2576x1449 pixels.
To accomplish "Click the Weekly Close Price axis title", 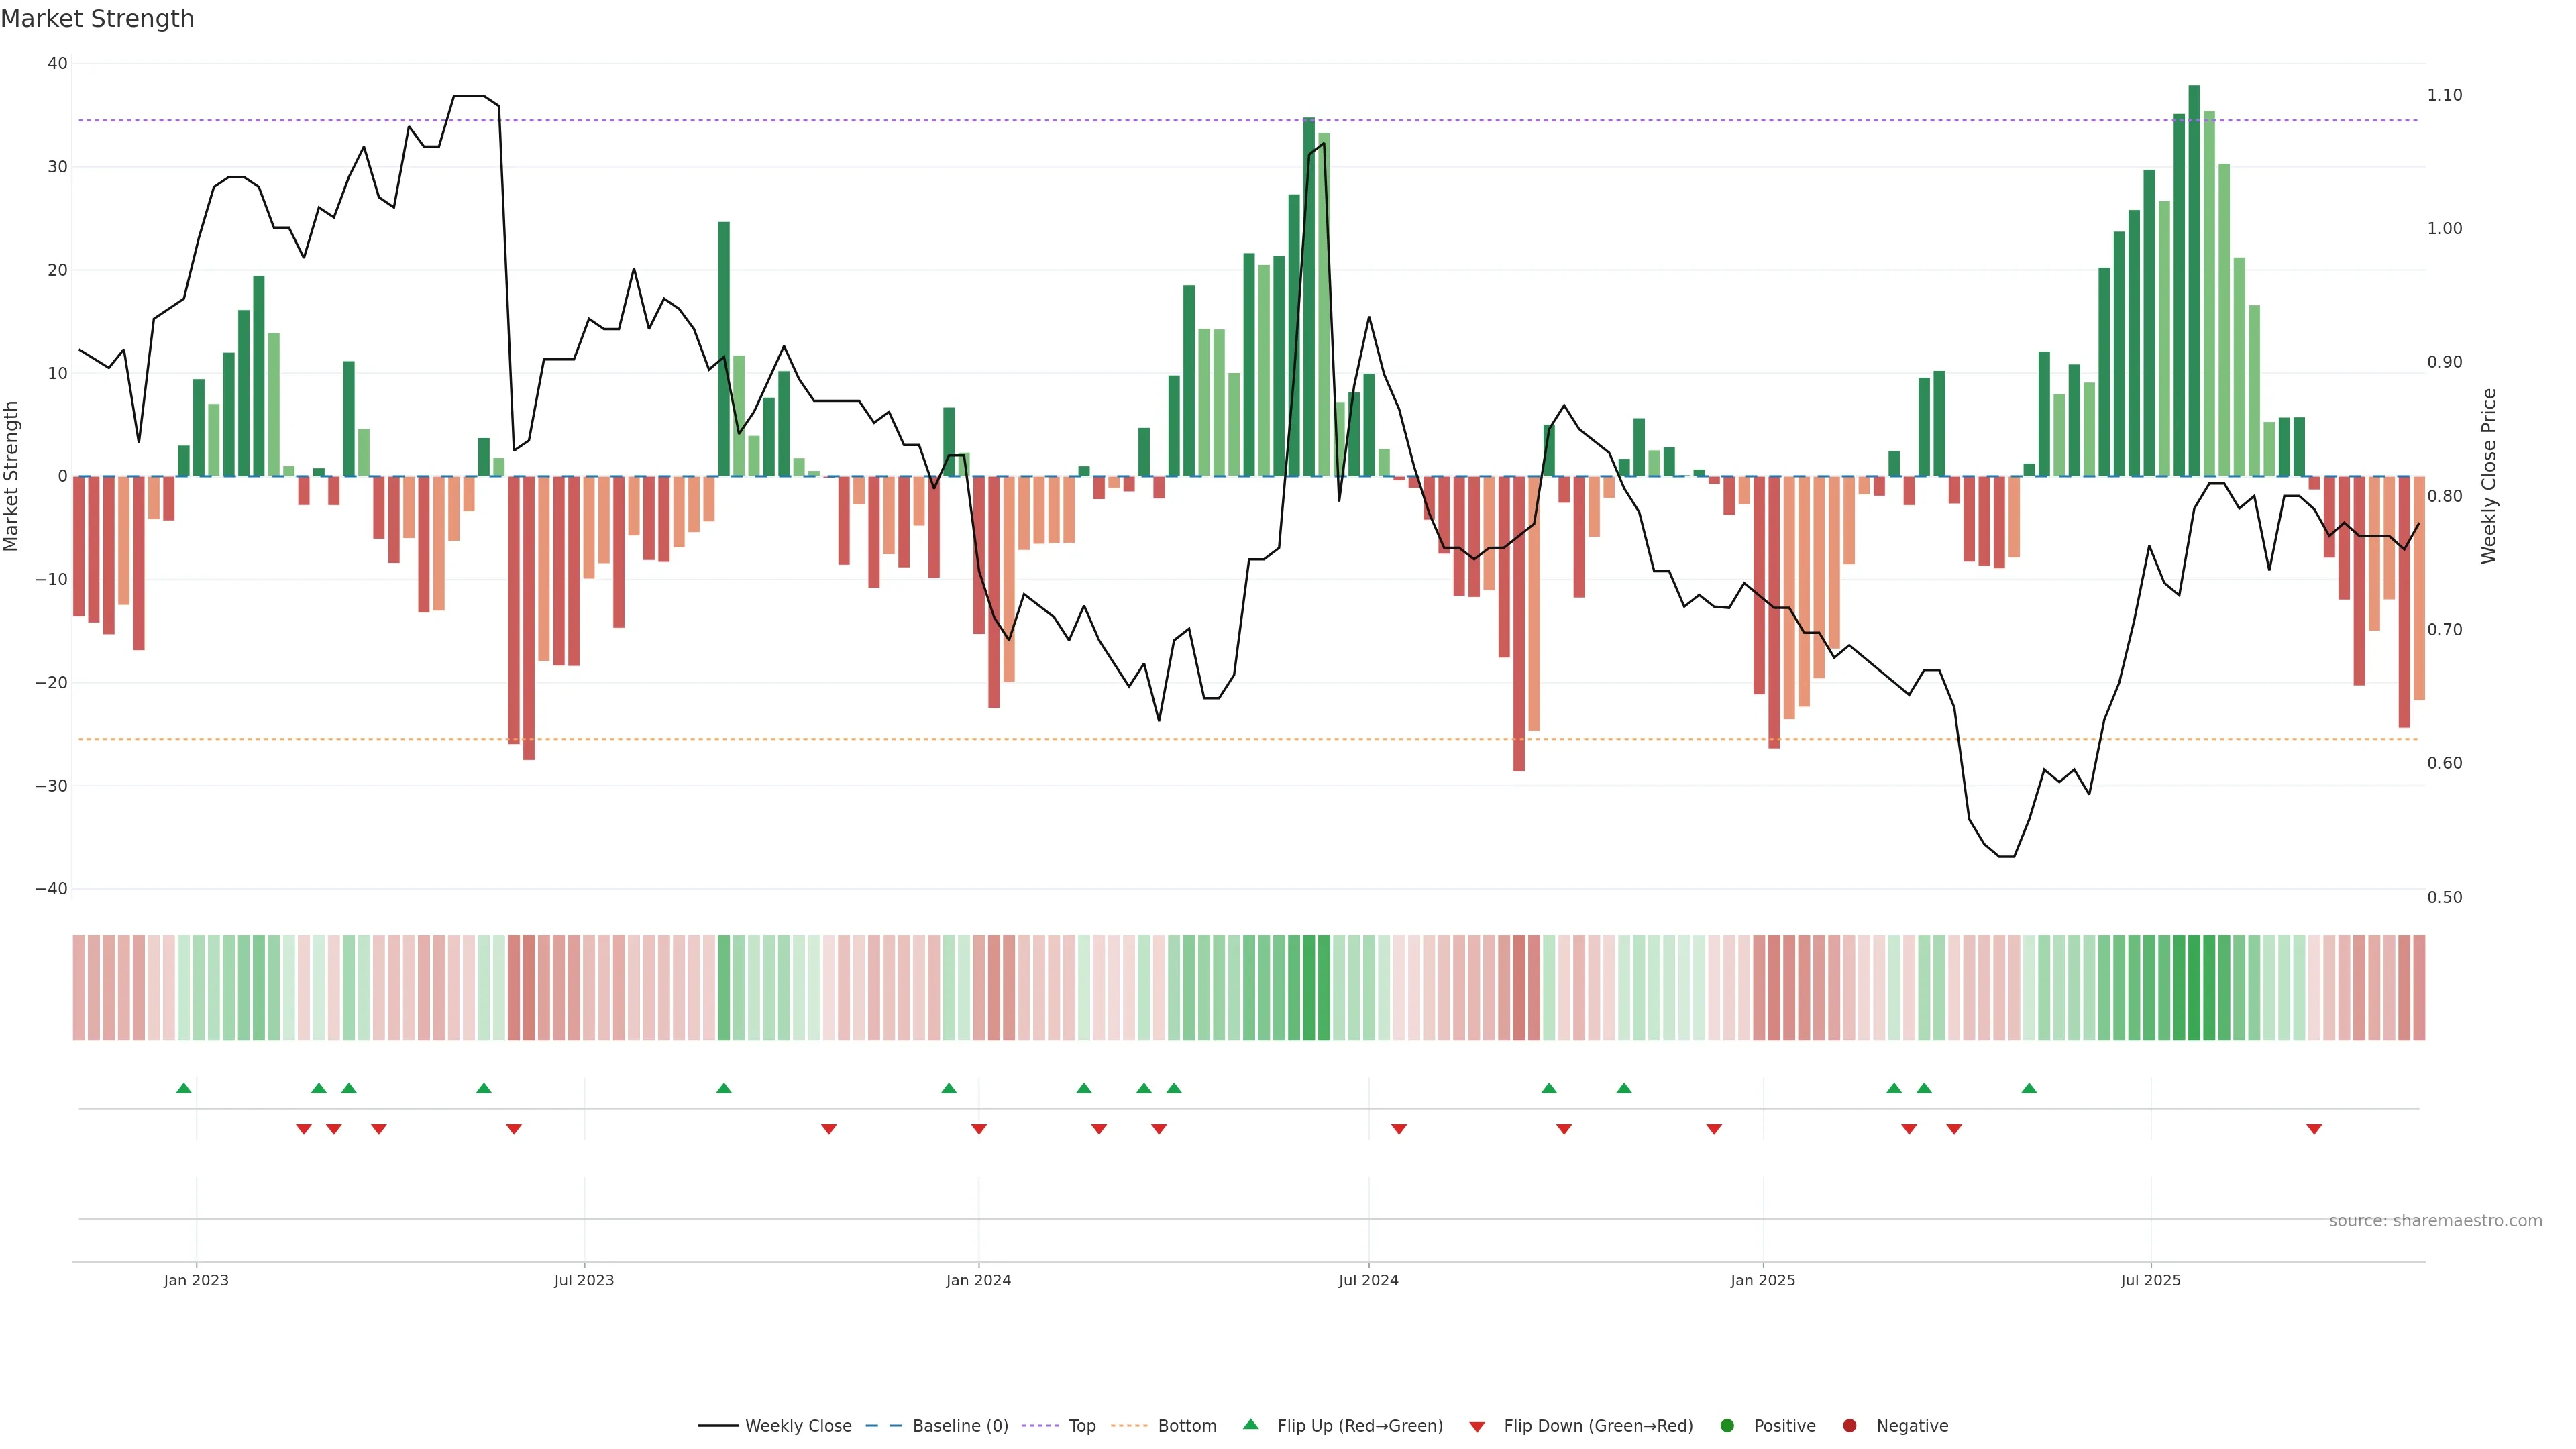I will (2489, 476).
